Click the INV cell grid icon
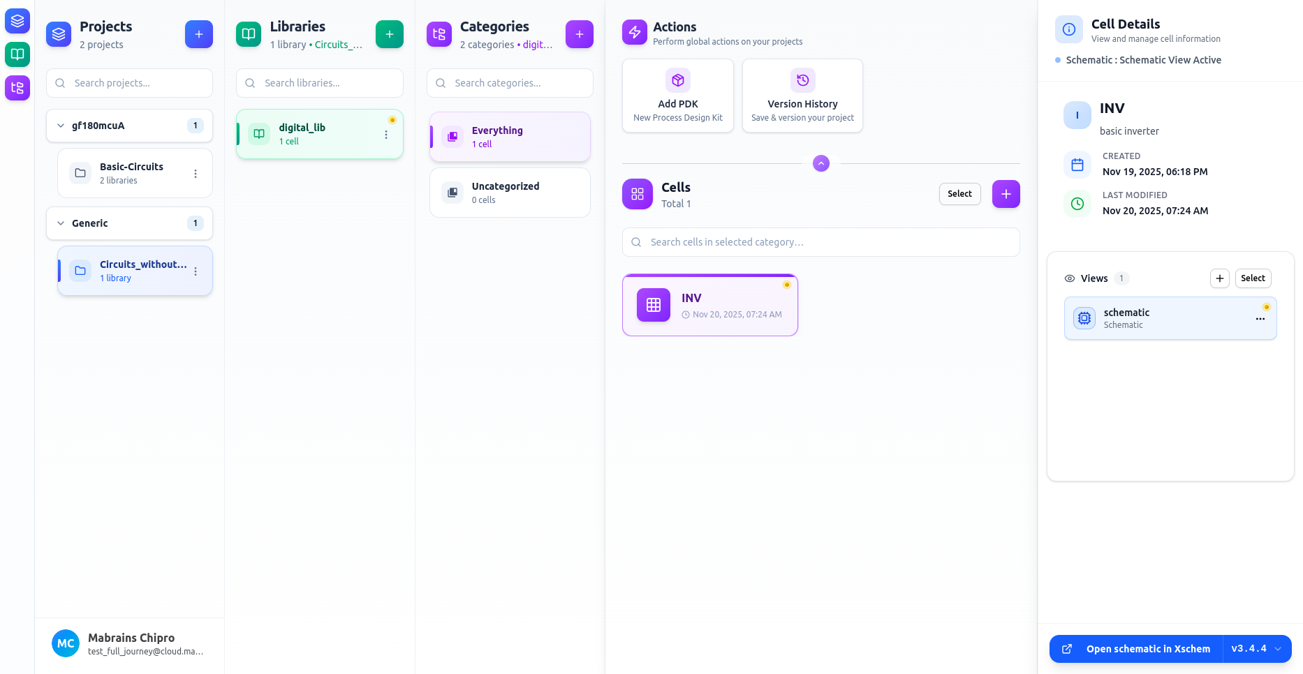 pos(652,305)
